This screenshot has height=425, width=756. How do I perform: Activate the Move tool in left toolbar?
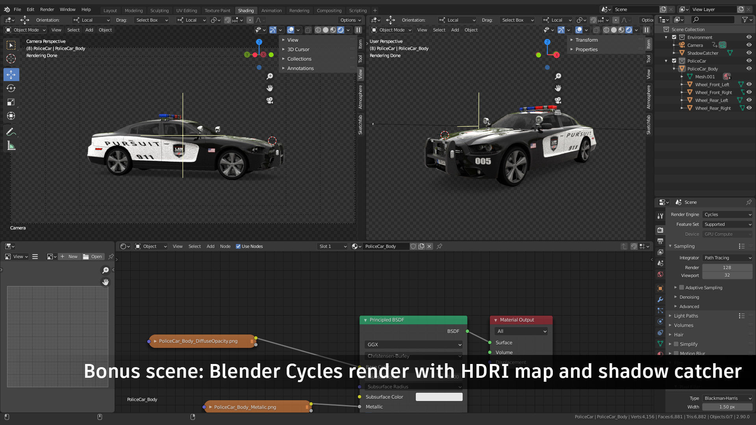click(11, 74)
